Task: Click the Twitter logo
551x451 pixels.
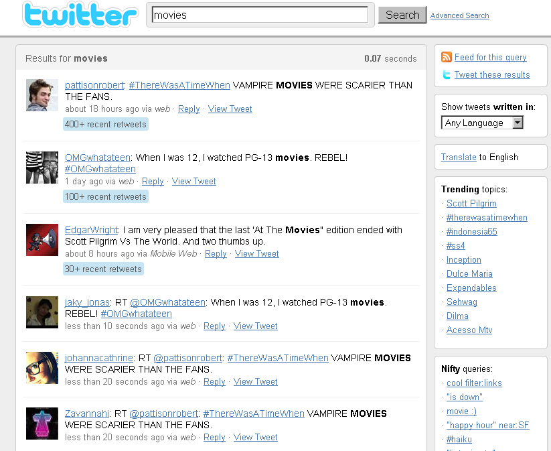Action: pos(80,15)
